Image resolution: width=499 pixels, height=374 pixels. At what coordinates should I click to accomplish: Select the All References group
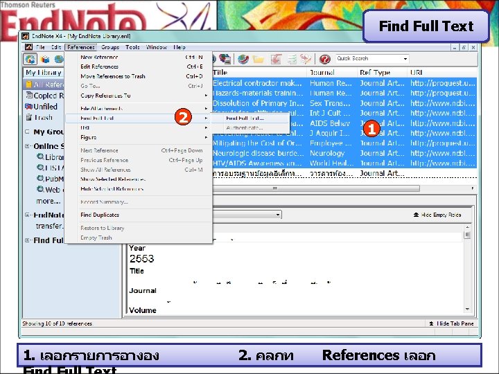pos(44,84)
